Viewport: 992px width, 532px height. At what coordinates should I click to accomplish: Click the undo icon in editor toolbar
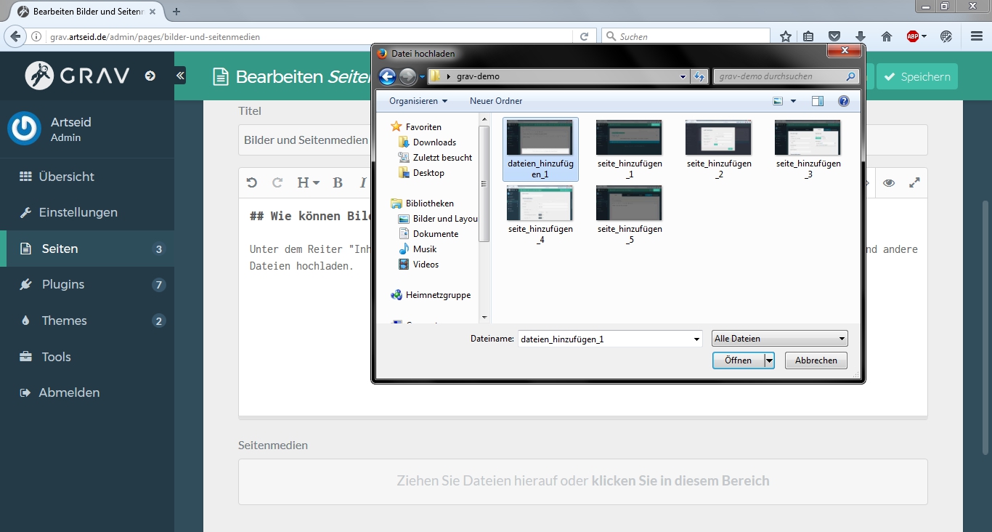point(252,183)
